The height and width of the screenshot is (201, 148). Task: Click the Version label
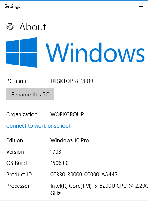(x=15, y=152)
